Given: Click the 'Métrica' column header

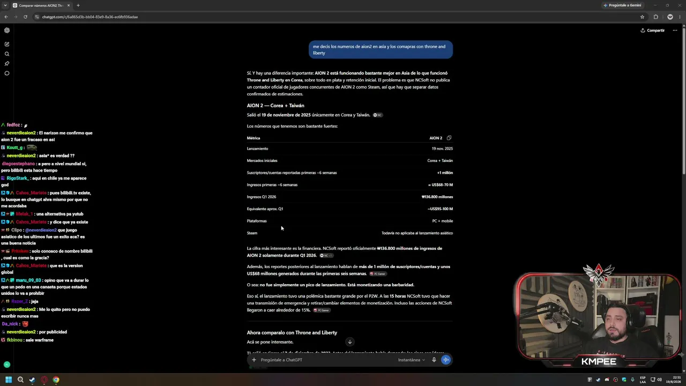Looking at the screenshot, I should pyautogui.click(x=253, y=138).
